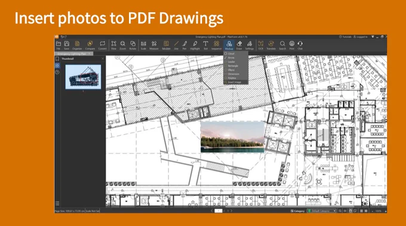
Task: Click the 100% zoom level text
Action: (x=379, y=211)
